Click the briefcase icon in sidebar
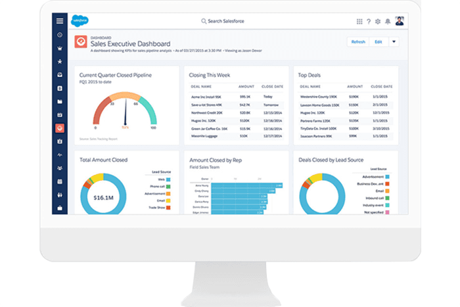Image resolution: width=460 pixels, height=307 pixels. tap(60, 208)
